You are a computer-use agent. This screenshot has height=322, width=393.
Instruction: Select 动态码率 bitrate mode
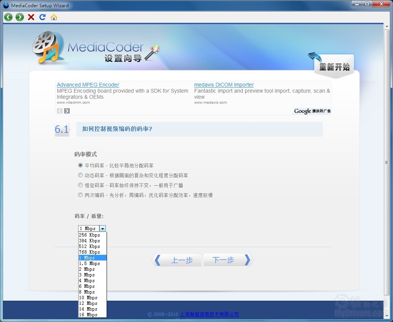pos(80,175)
